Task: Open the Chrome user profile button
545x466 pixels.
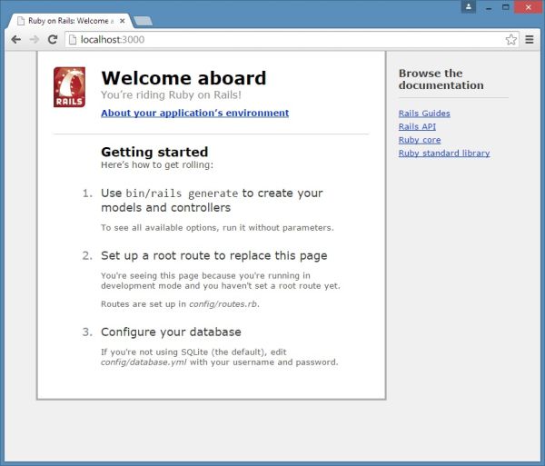Action: pyautogui.click(x=468, y=6)
